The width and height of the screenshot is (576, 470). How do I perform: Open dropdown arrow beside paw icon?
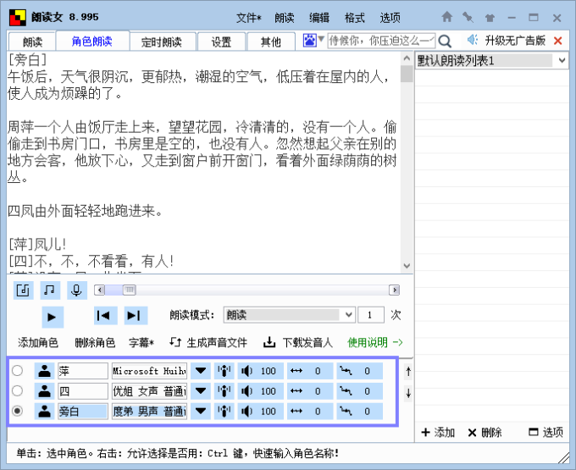(321, 39)
